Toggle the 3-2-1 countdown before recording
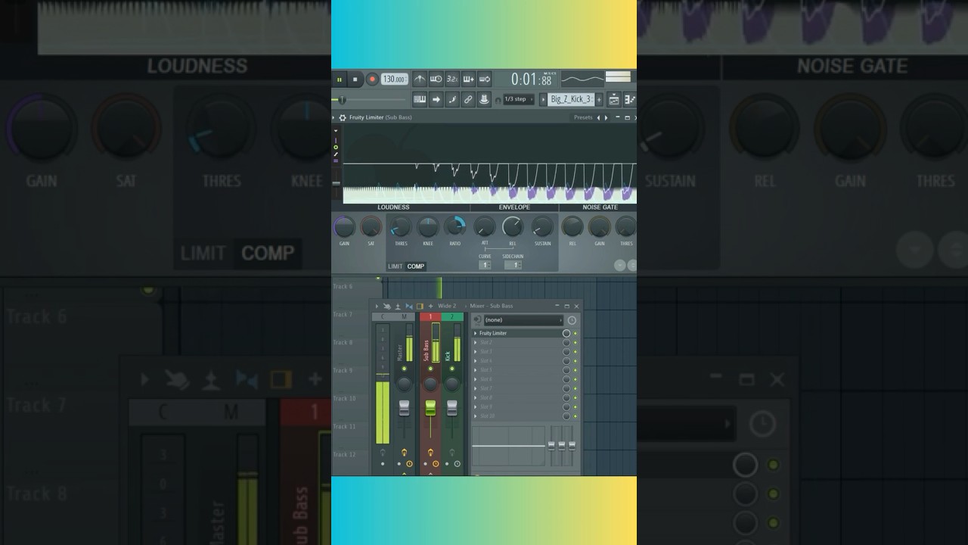This screenshot has width=968, height=545. (x=452, y=79)
